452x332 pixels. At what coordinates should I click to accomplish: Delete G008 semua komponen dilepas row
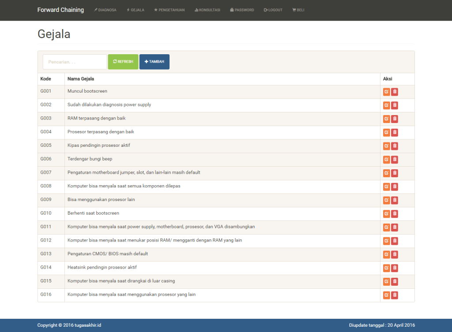coord(395,187)
